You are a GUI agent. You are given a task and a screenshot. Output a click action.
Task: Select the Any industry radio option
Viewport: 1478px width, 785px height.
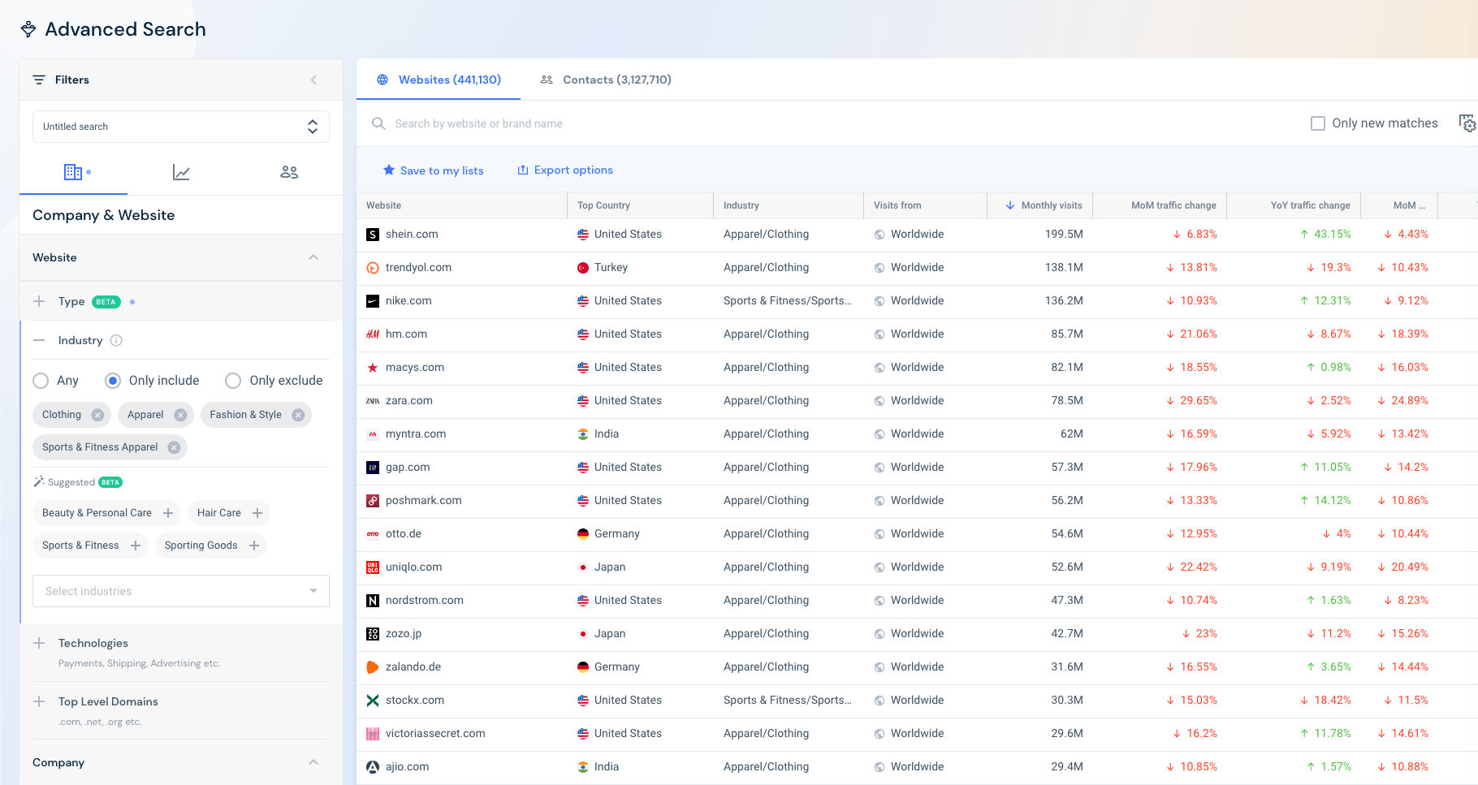[x=41, y=381]
